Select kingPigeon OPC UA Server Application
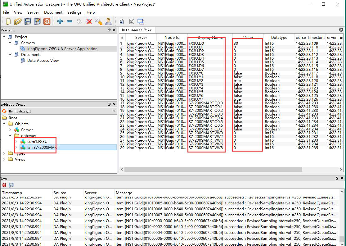346x246 pixels. [x=62, y=49]
